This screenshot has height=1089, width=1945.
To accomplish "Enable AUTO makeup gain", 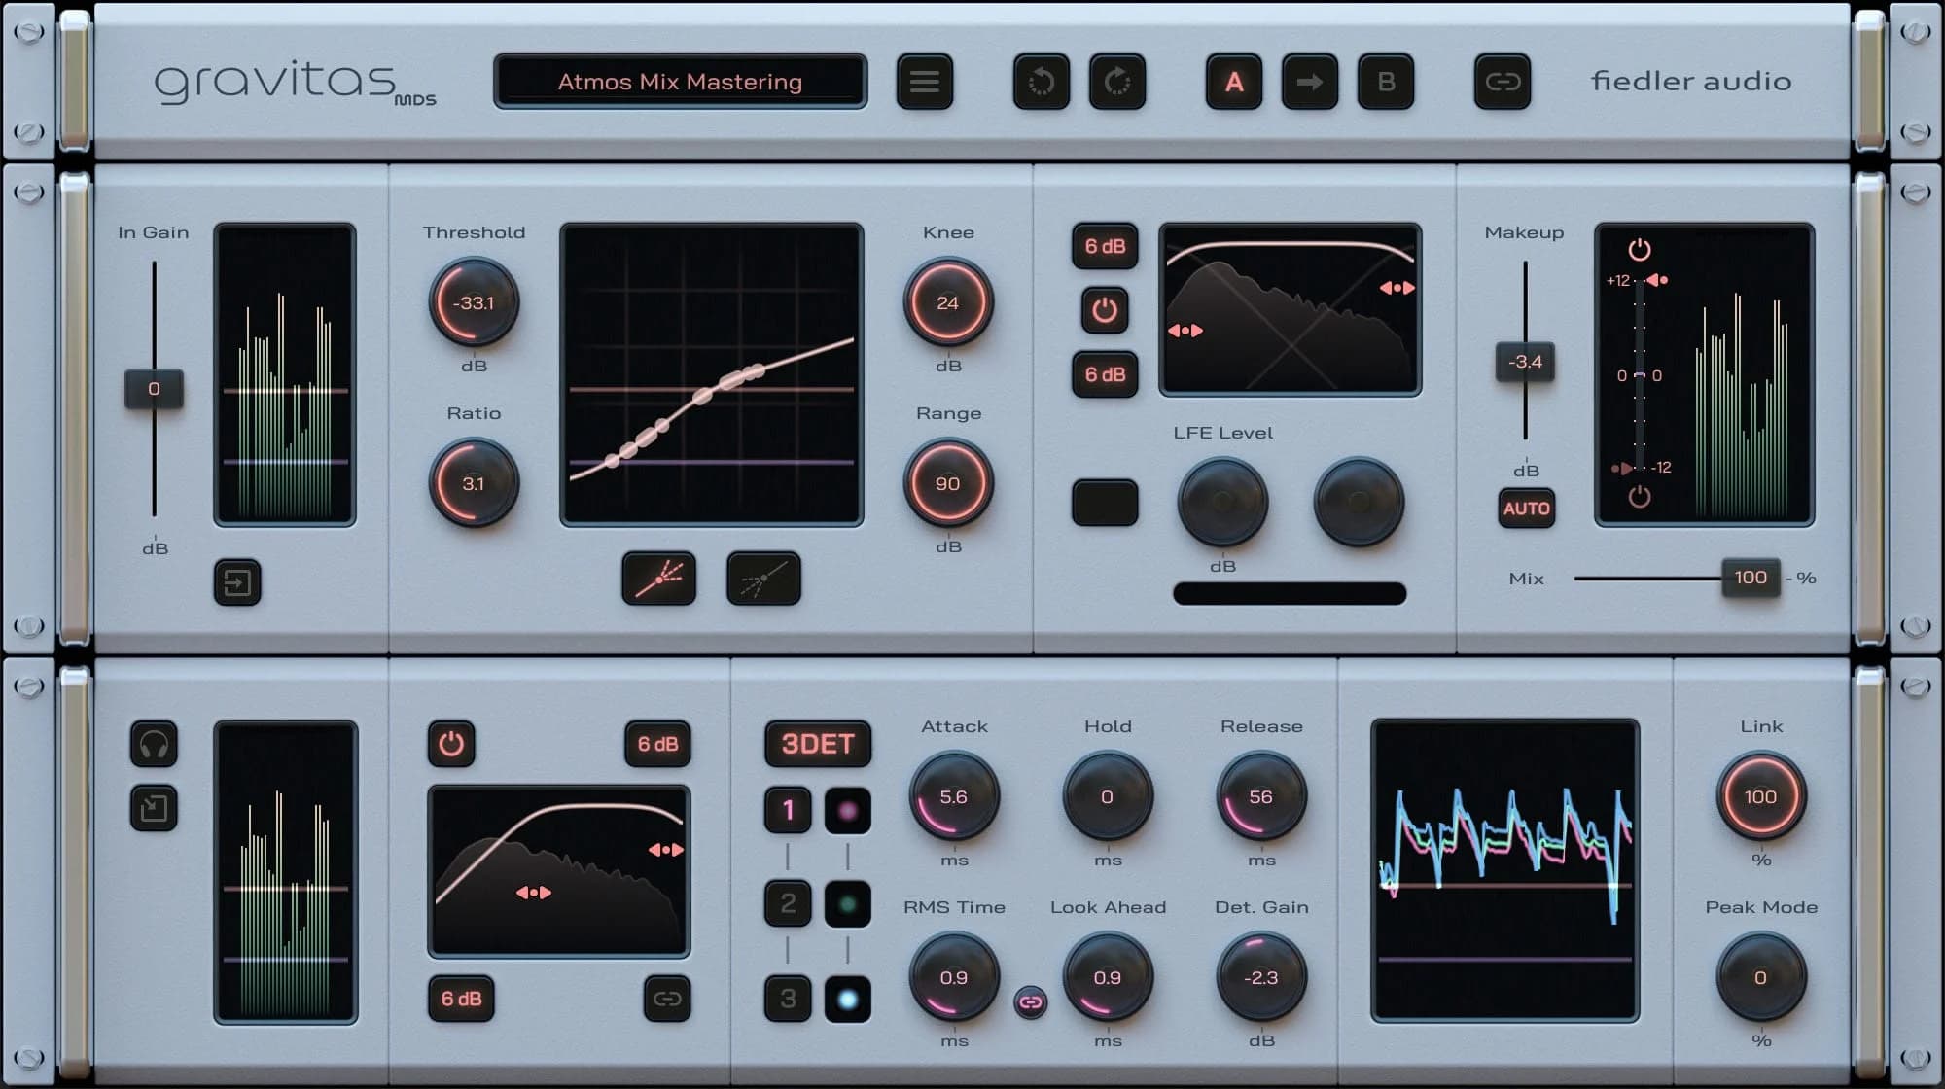I will point(1526,509).
